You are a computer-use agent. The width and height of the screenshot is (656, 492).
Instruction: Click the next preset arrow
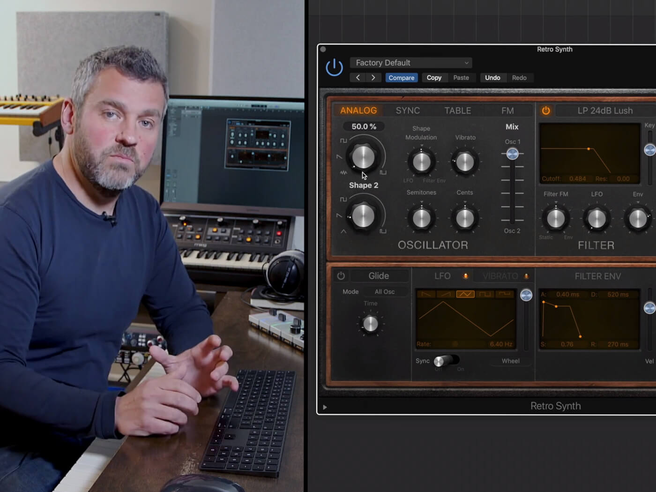pyautogui.click(x=373, y=77)
